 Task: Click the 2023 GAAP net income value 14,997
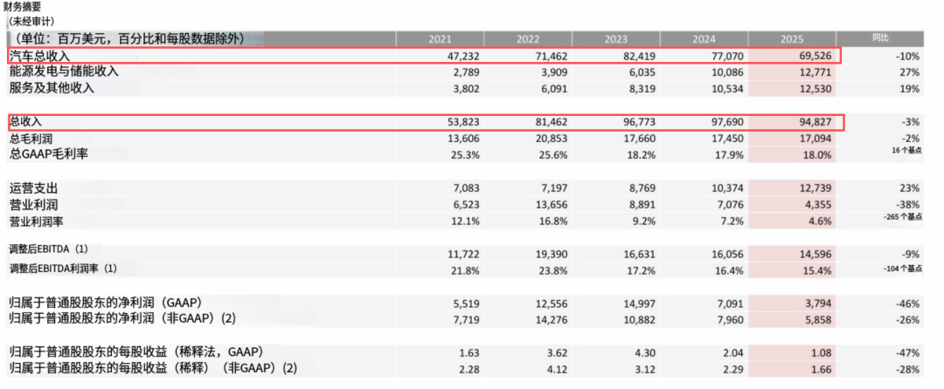(x=628, y=303)
